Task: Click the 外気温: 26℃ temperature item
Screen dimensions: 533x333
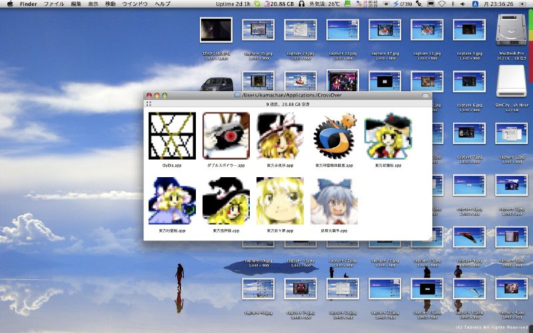Action: point(324,4)
